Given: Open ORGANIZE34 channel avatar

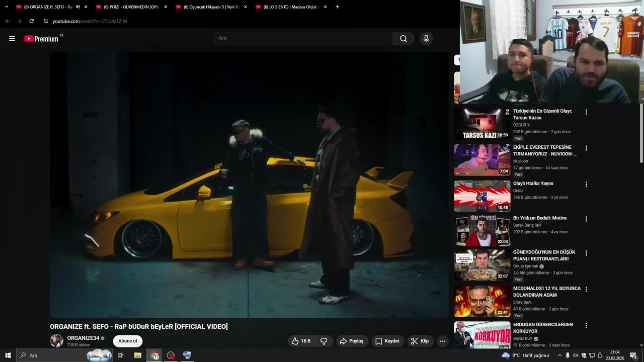Looking at the screenshot, I should click(x=56, y=340).
